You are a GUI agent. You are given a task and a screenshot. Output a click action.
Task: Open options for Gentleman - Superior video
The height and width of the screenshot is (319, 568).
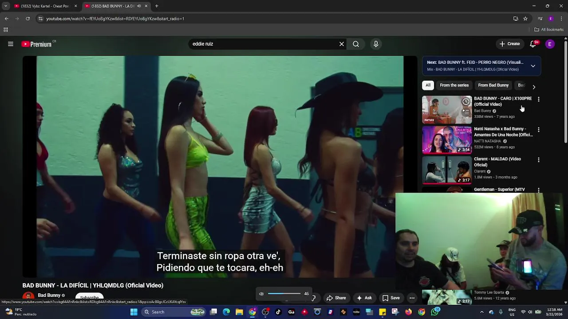click(x=539, y=190)
